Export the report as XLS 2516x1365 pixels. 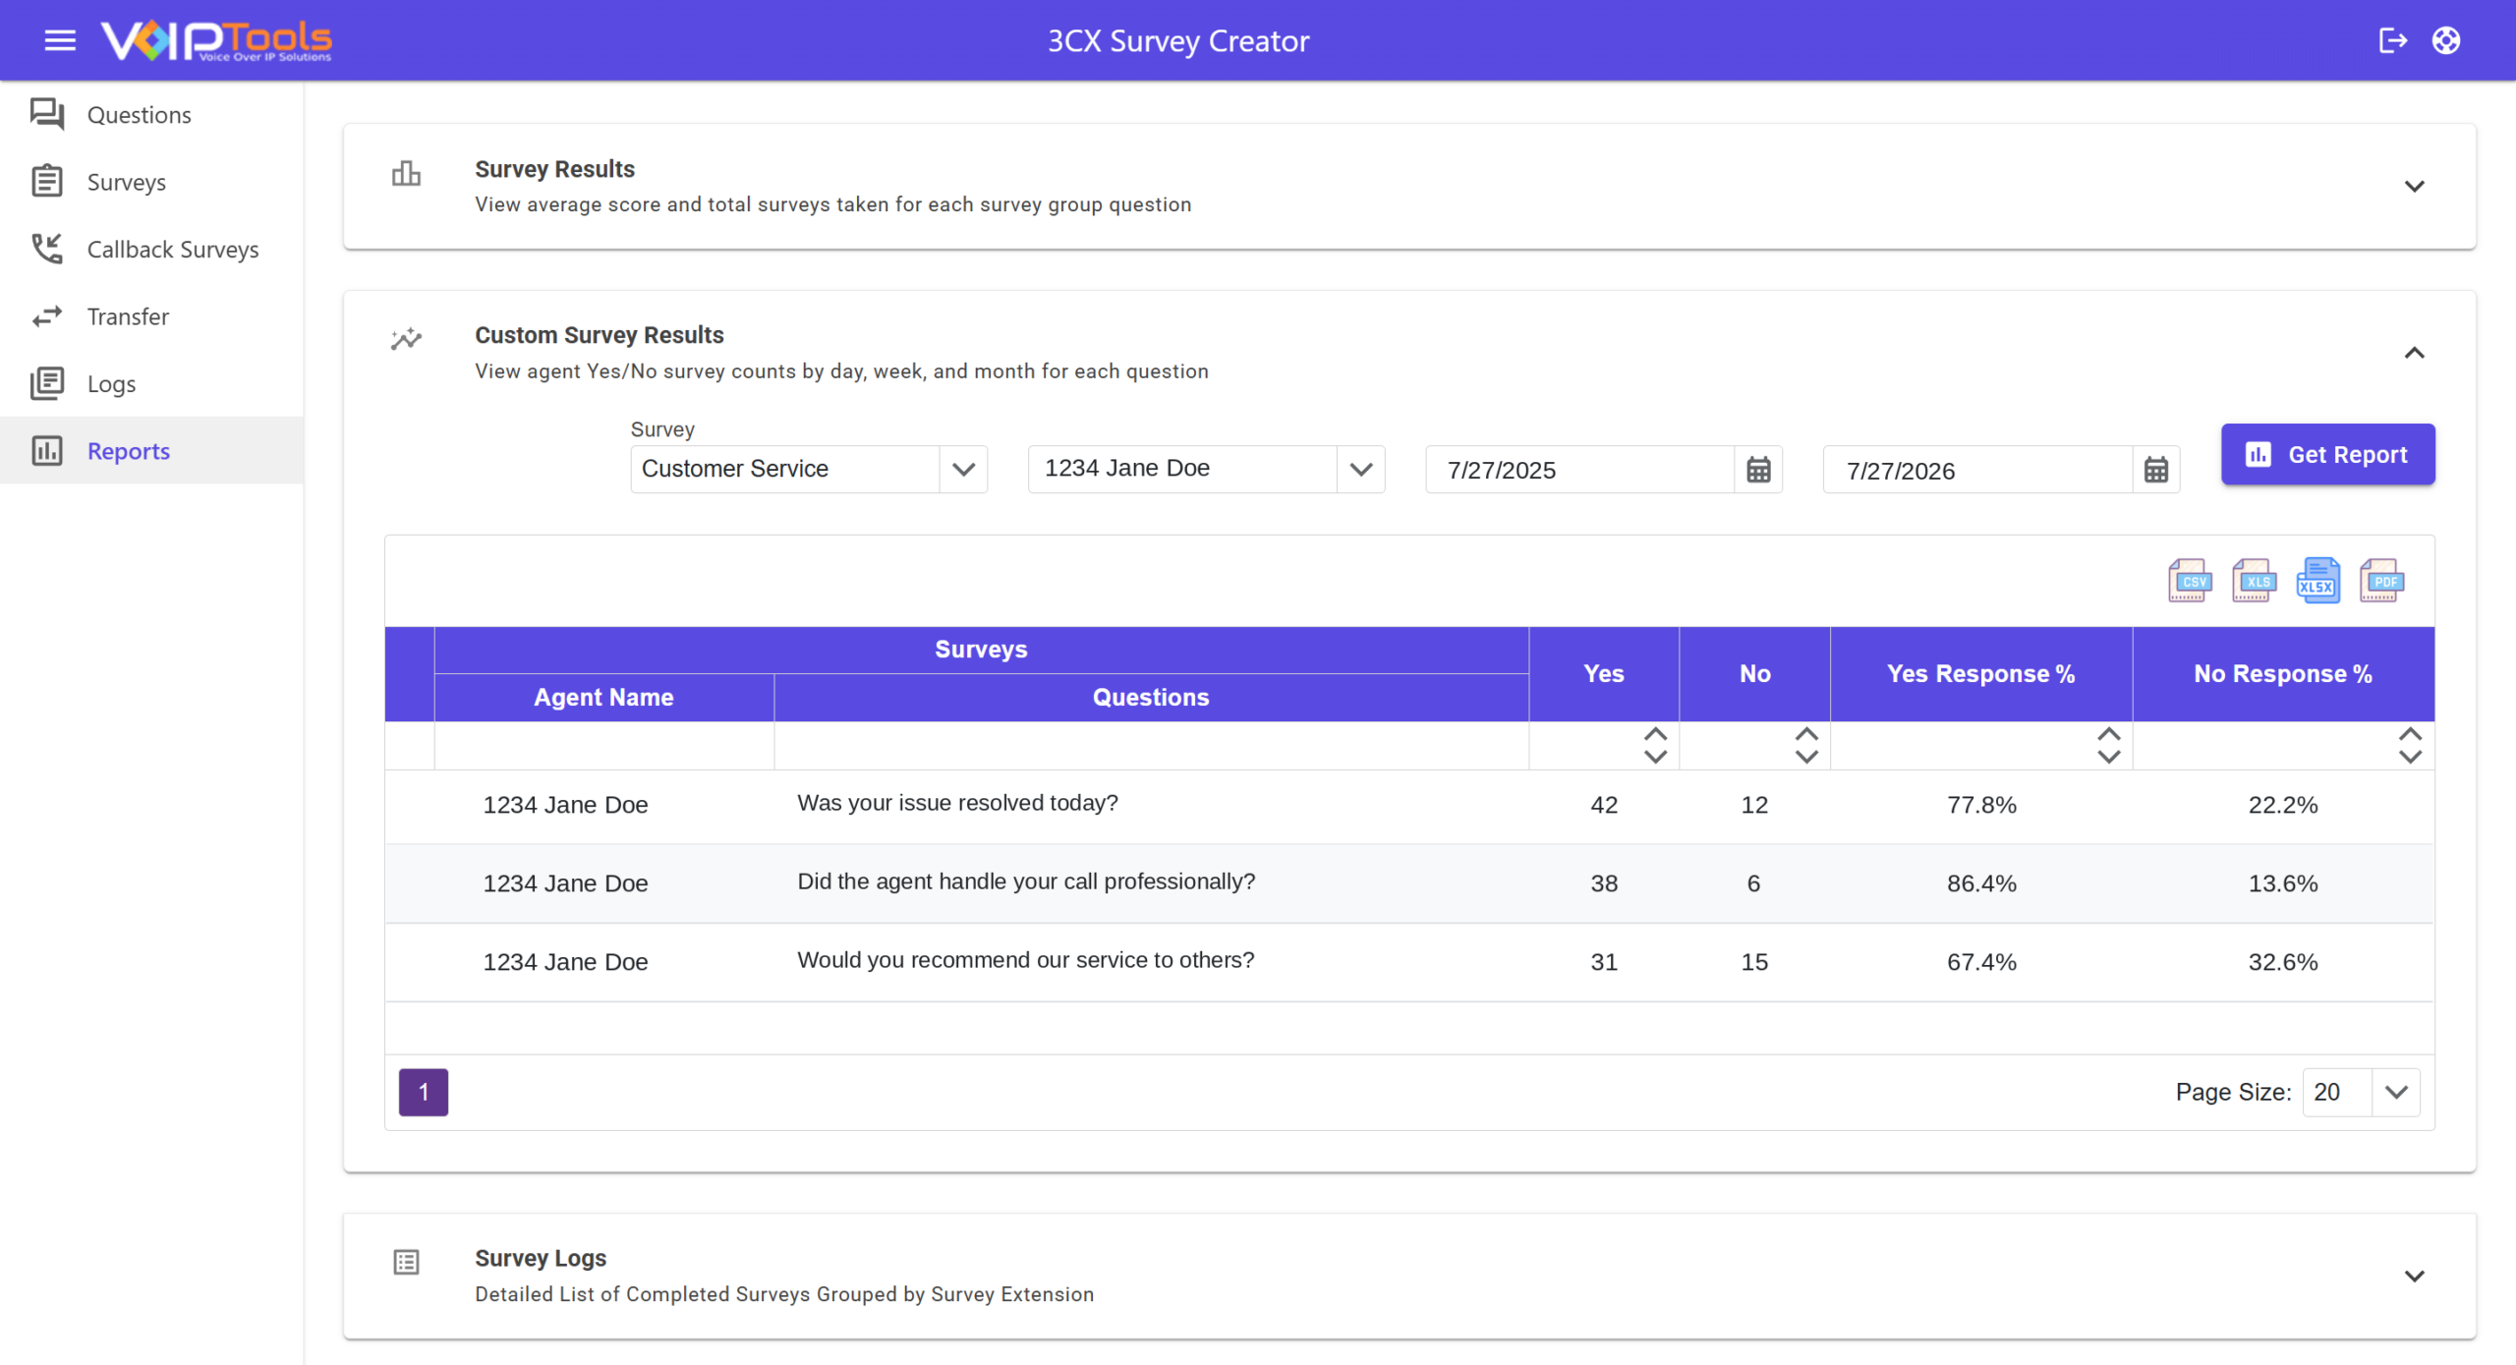click(x=2254, y=581)
